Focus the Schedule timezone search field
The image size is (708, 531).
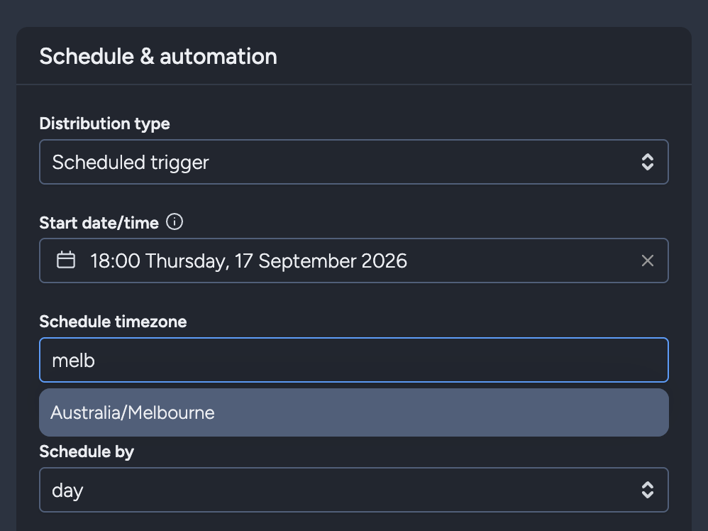[353, 360]
